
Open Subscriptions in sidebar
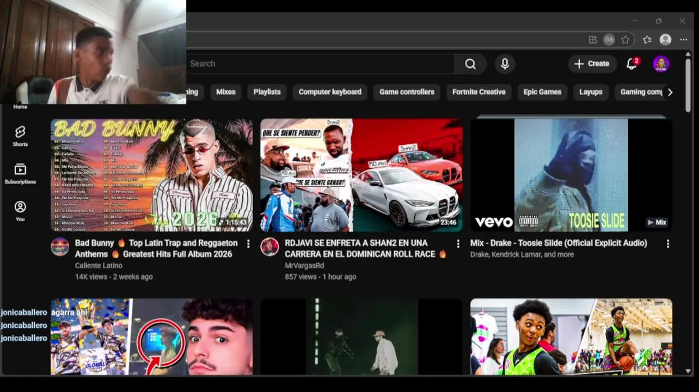[20, 174]
